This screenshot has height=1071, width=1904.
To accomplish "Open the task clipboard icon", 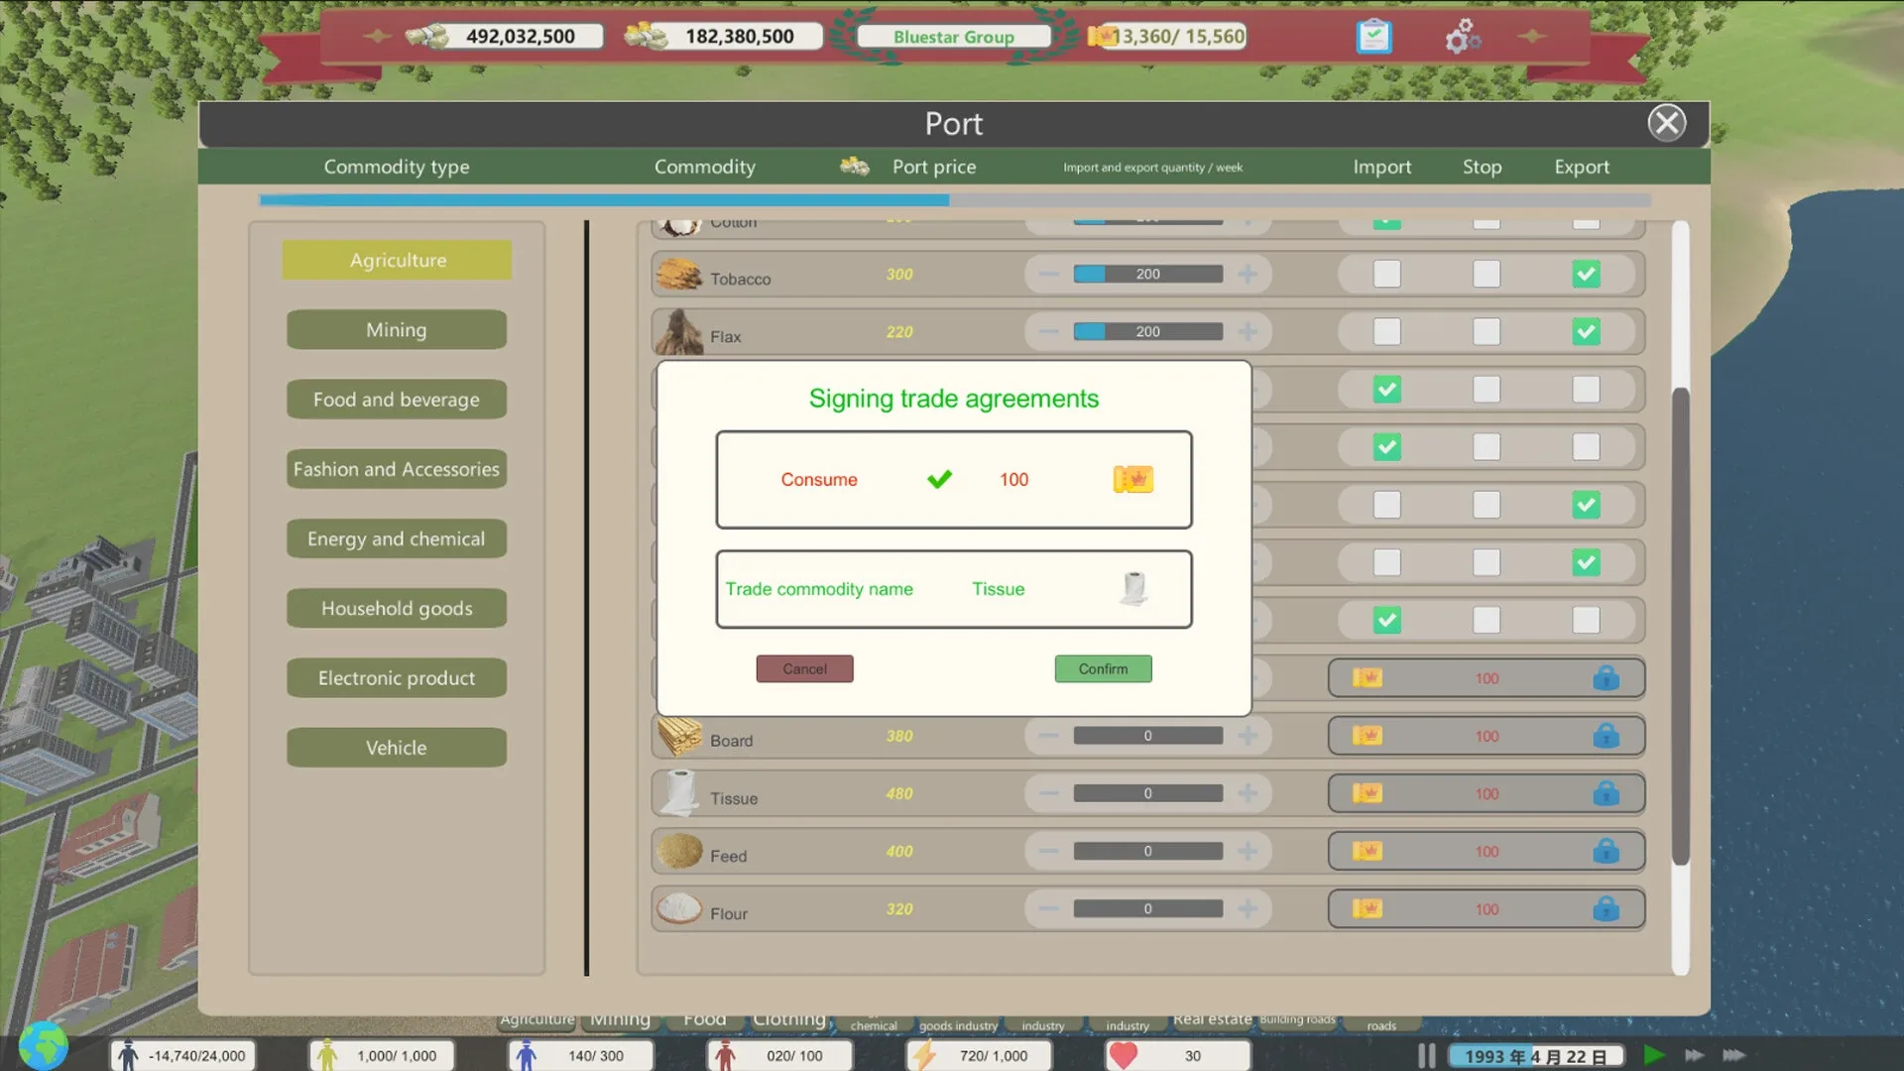I will click(1373, 37).
